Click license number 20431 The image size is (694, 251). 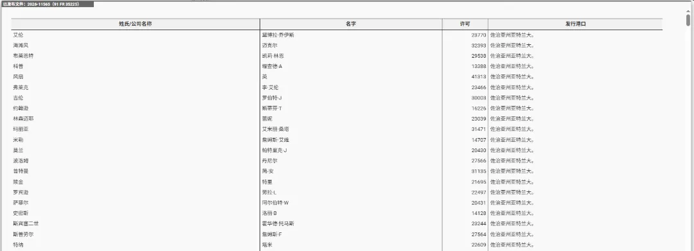[x=479, y=203]
